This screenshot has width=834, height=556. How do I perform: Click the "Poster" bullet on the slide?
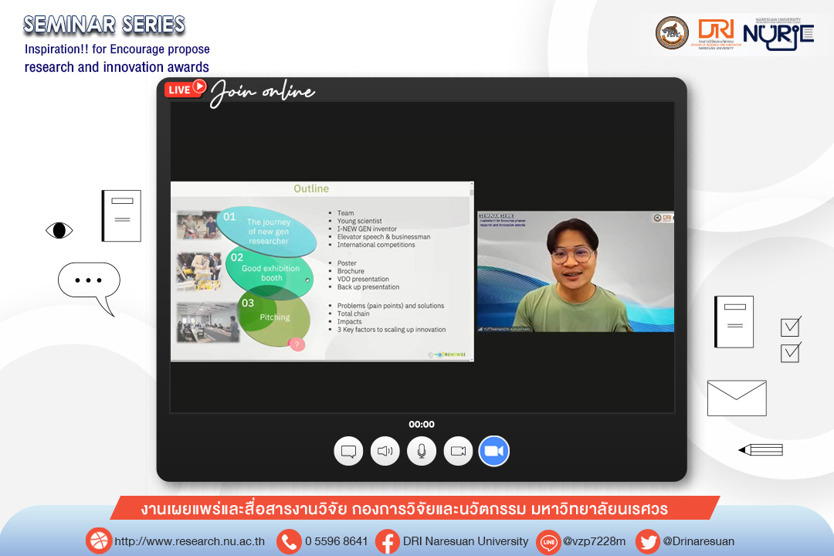347,263
